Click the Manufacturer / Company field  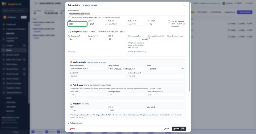coord(157,55)
